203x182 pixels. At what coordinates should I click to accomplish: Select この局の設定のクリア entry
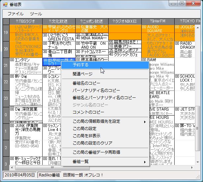(x=105, y=143)
